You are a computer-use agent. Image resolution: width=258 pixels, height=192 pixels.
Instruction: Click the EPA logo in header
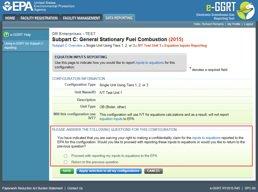(39, 6)
